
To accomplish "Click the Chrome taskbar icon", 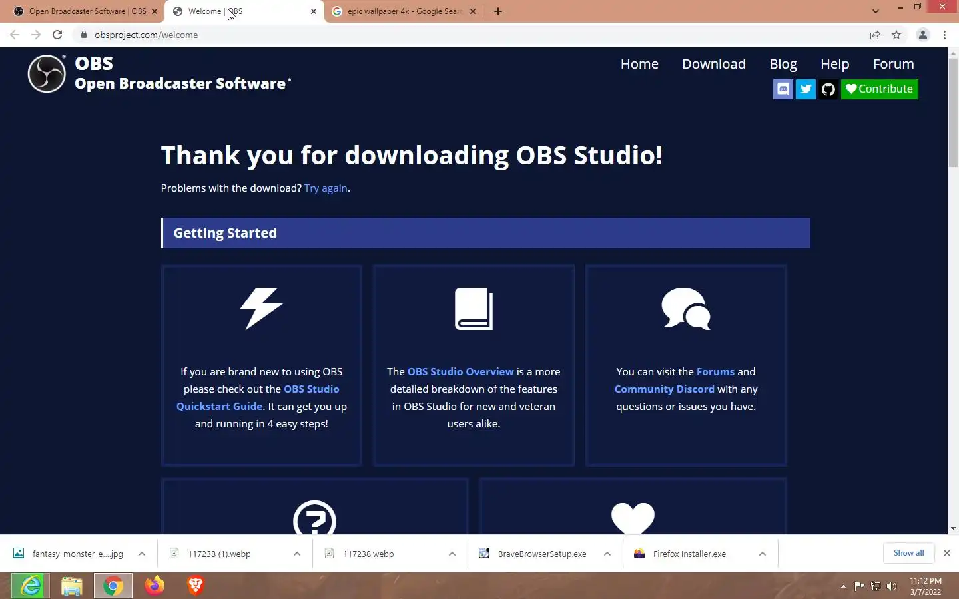I will point(113,586).
